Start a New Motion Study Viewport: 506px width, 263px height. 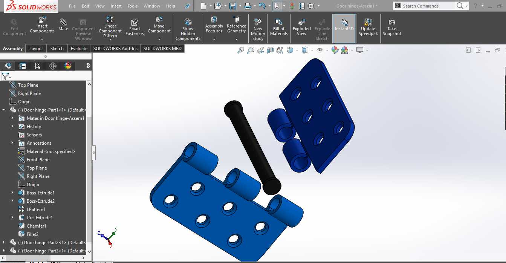258,29
